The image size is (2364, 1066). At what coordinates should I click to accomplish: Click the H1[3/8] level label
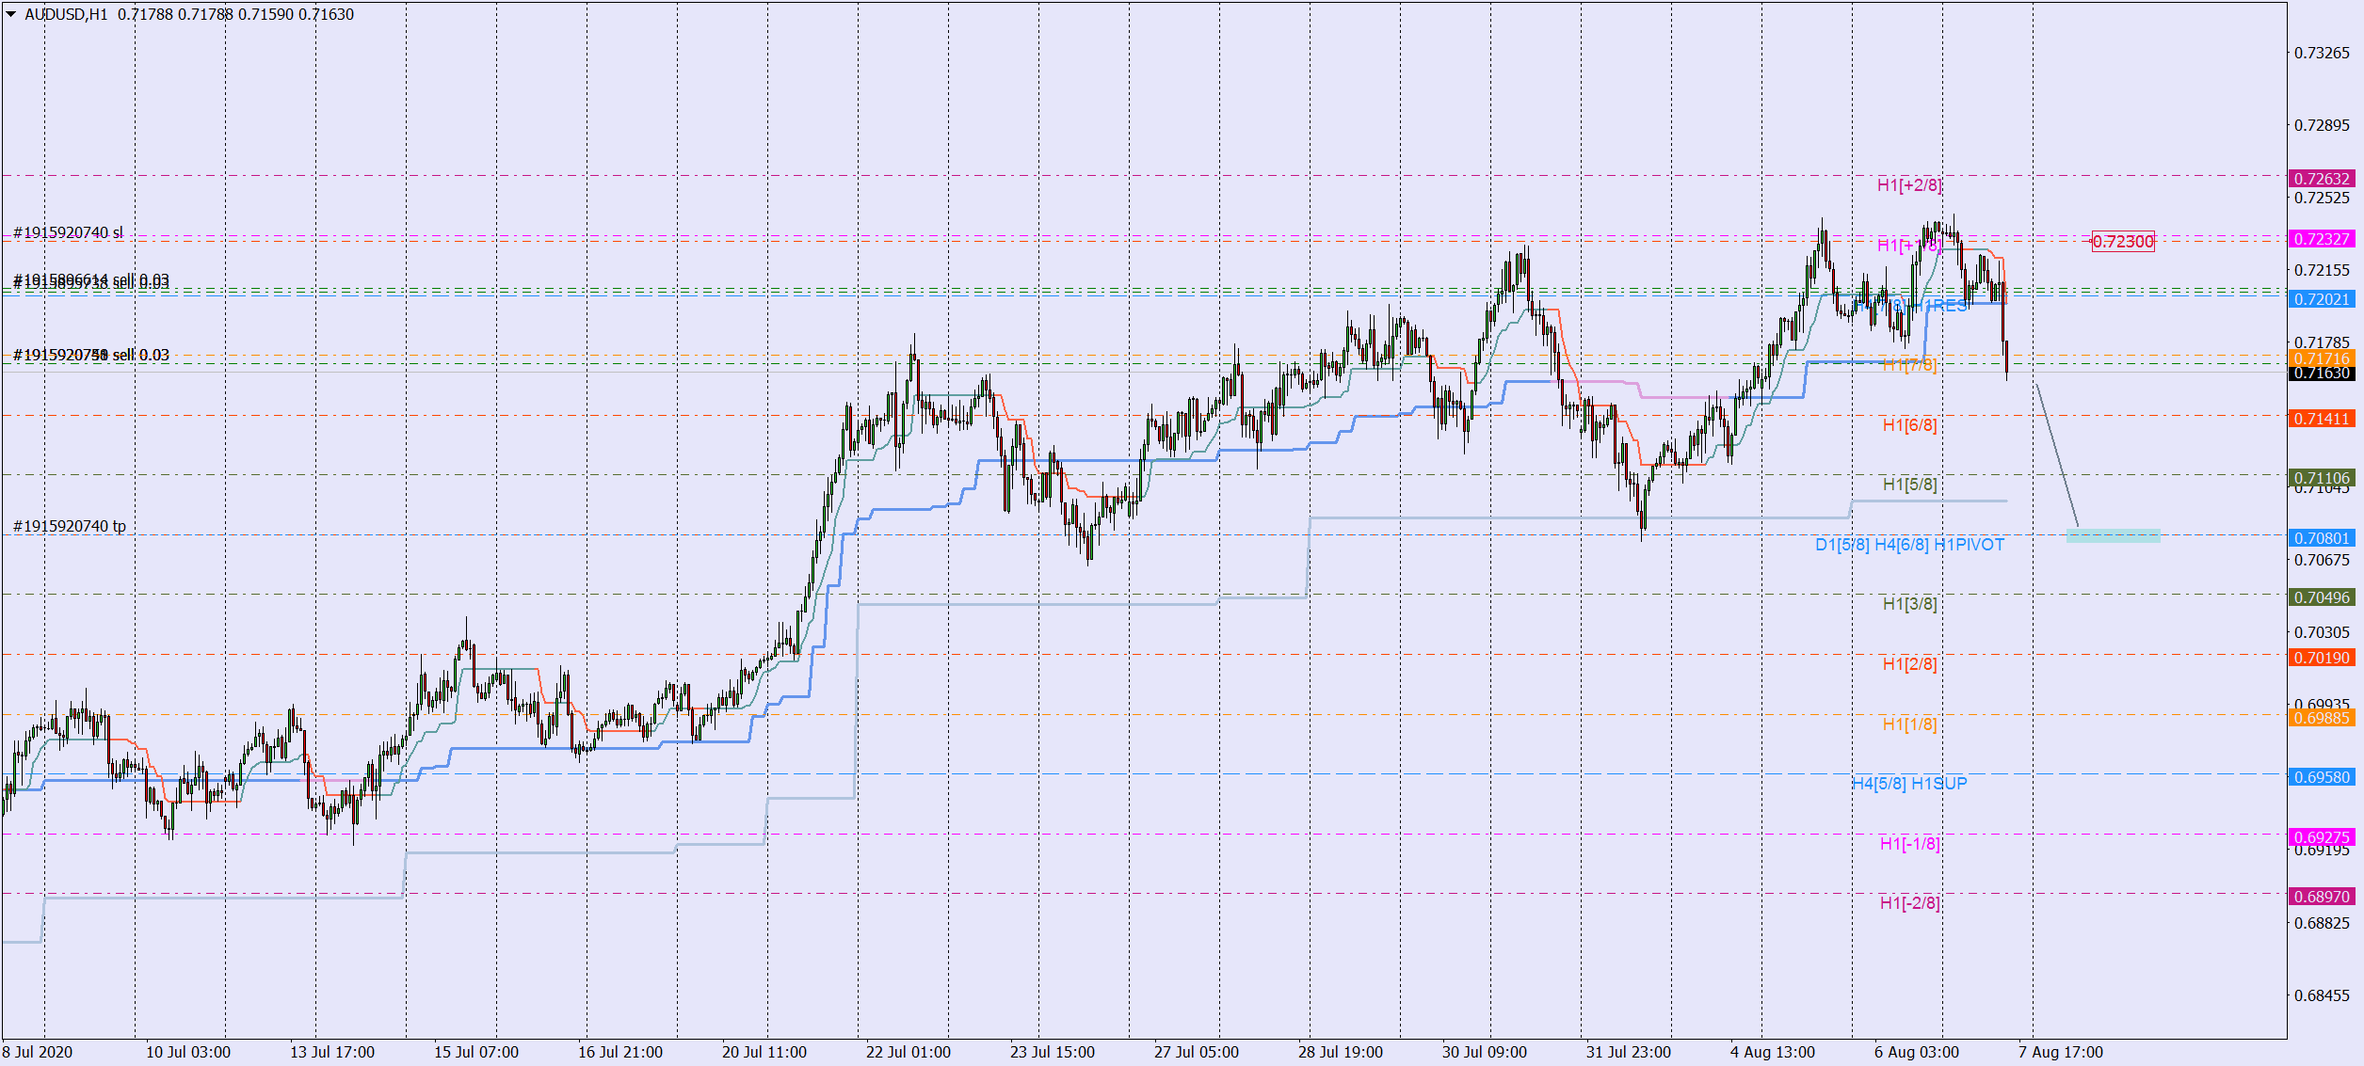tap(1909, 604)
